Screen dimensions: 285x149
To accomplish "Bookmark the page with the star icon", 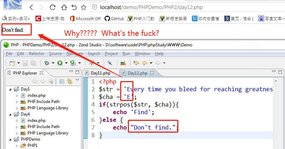I will click(x=84, y=7).
